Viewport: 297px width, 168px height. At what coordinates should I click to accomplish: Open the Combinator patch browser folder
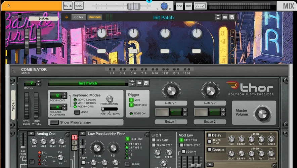click(x=225, y=17)
